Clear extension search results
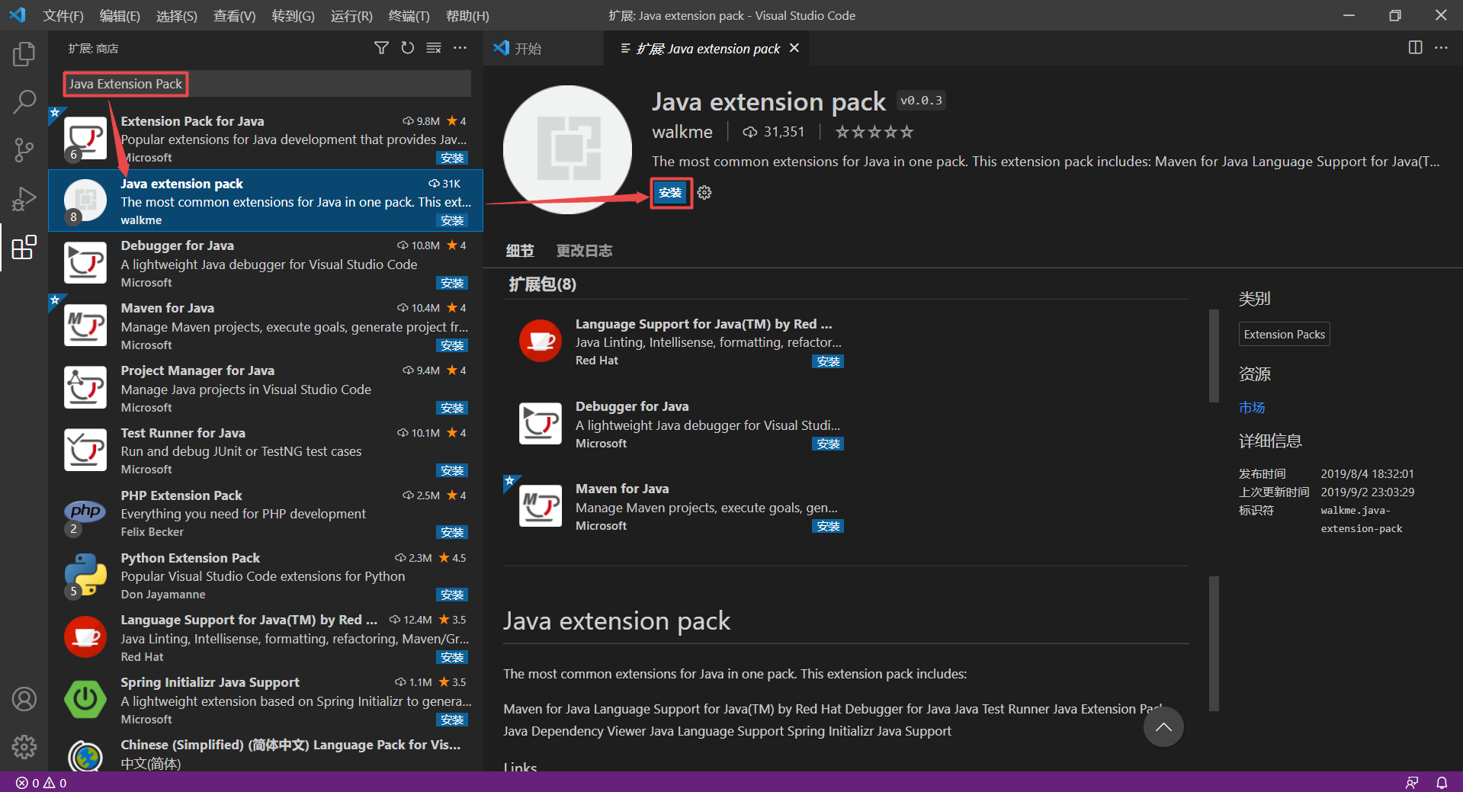 click(434, 48)
